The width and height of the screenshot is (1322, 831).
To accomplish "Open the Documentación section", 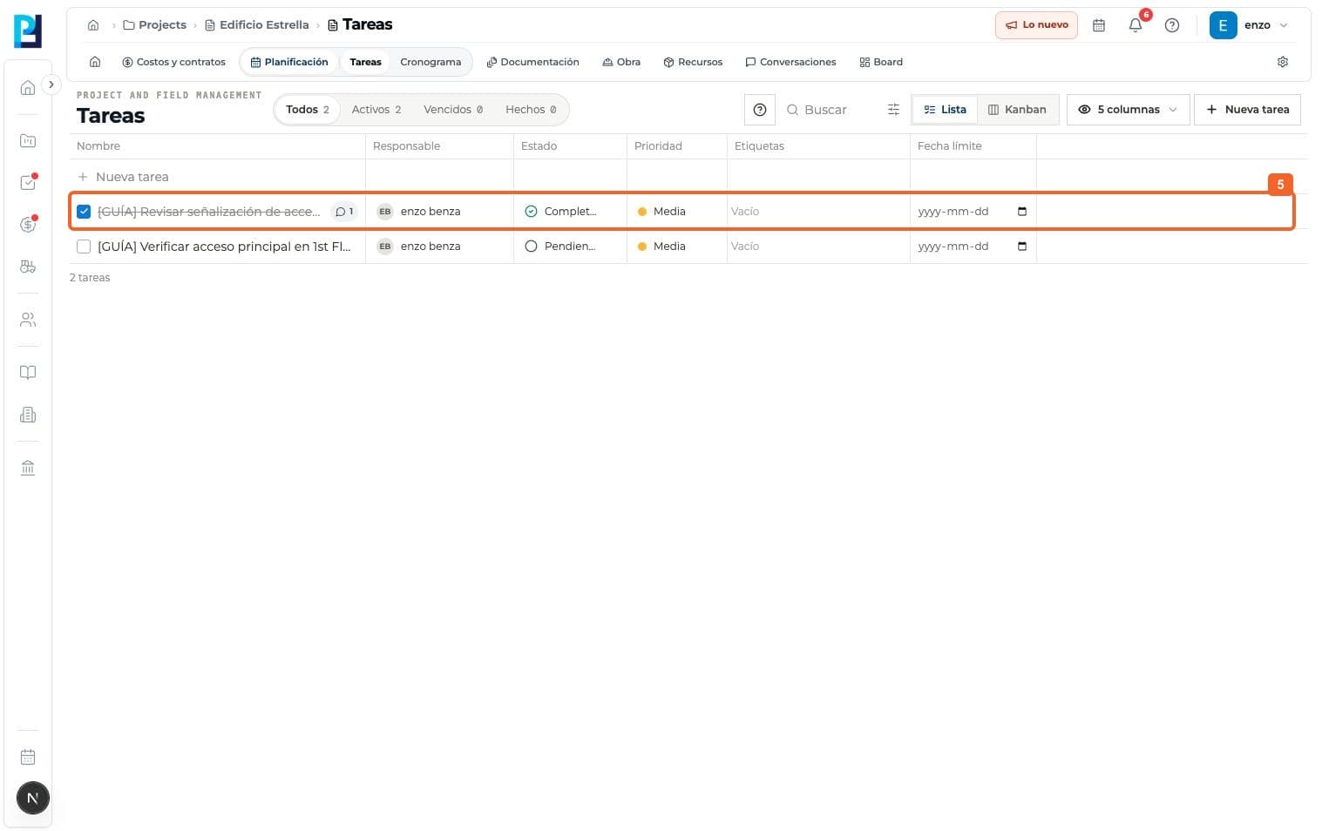I will tap(532, 62).
